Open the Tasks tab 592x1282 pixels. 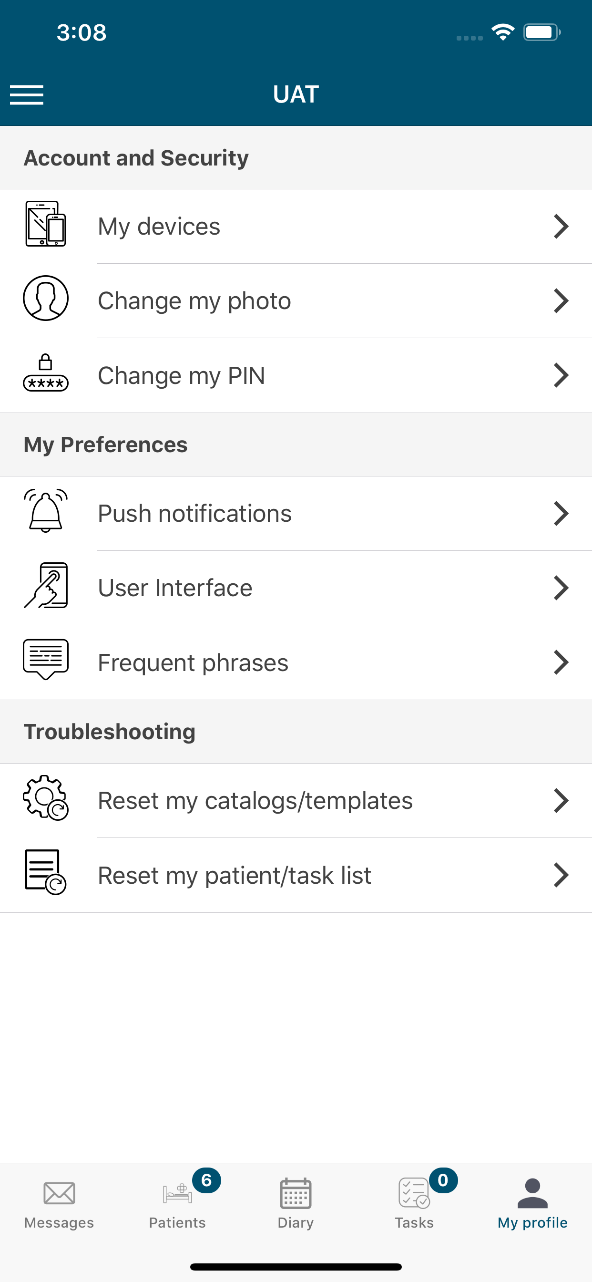[414, 1204]
